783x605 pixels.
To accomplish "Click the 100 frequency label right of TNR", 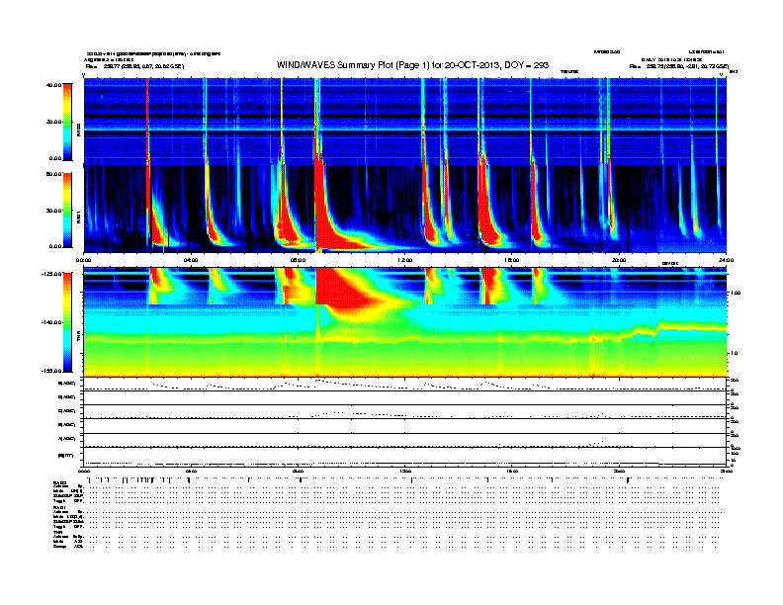I will coord(736,293).
